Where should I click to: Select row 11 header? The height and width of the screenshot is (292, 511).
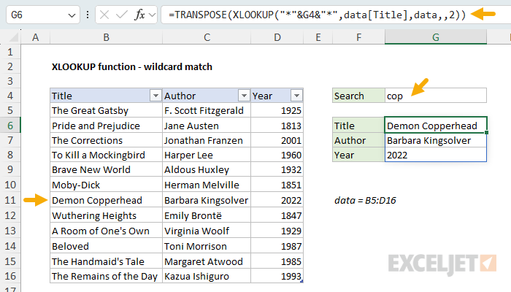(10, 200)
